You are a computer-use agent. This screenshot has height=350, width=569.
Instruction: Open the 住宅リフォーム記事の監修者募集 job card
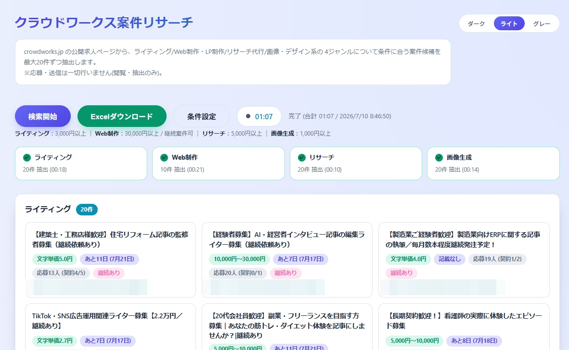(x=110, y=260)
